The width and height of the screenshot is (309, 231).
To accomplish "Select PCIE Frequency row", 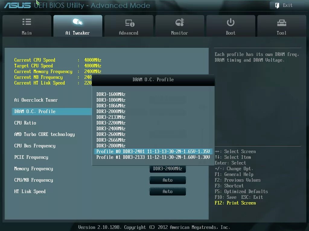I will pyautogui.click(x=31, y=157).
